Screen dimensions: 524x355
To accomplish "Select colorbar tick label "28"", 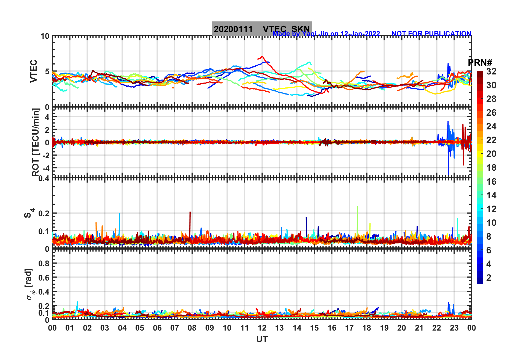I will point(491,99).
